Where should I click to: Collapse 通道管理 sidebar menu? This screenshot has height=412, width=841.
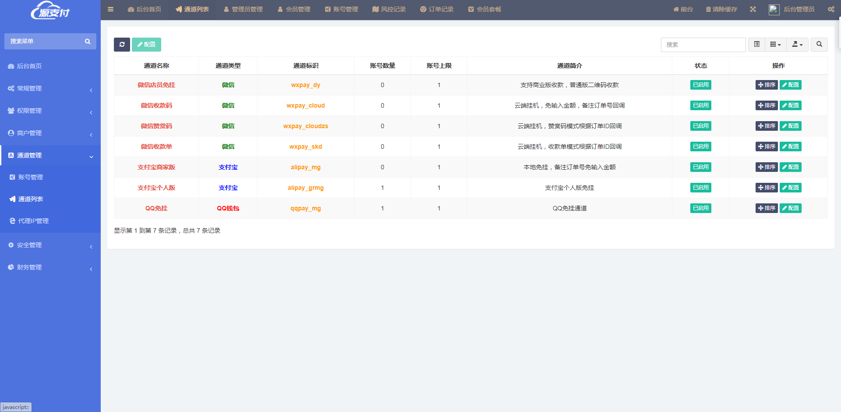click(x=50, y=155)
